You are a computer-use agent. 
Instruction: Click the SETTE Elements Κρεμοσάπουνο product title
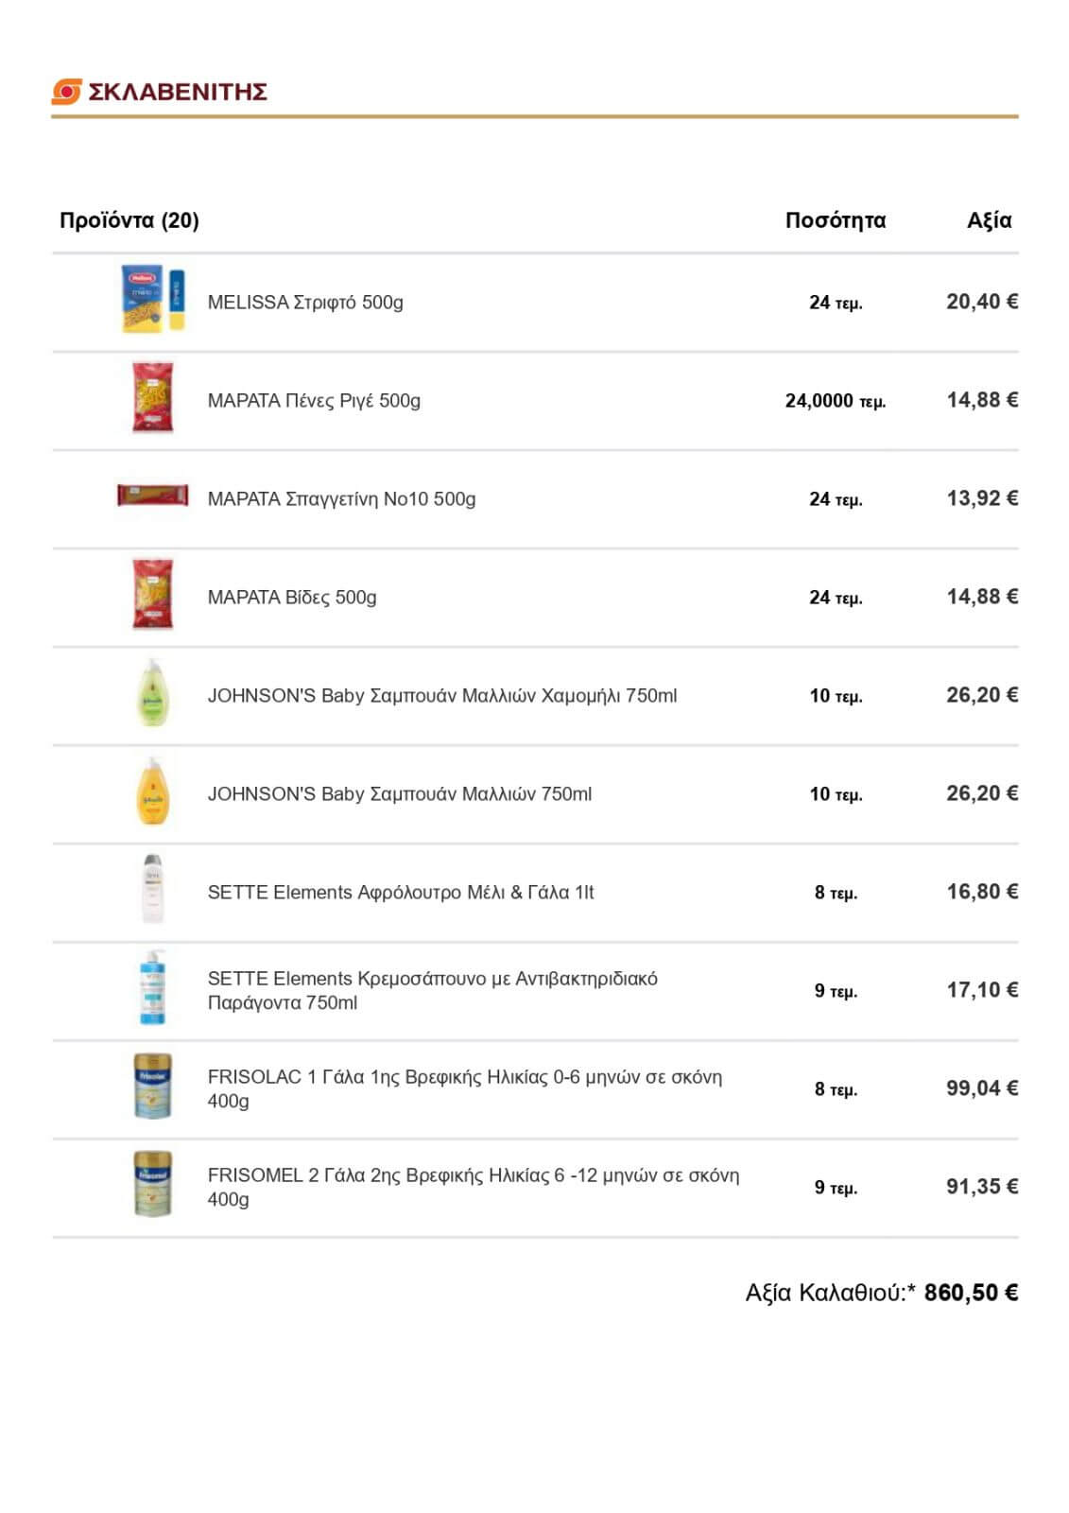(x=433, y=990)
